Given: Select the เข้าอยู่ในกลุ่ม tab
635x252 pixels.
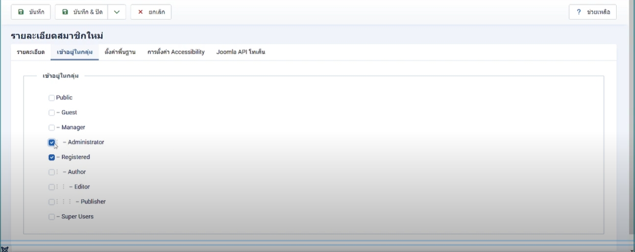Looking at the screenshot, I should coord(75,52).
